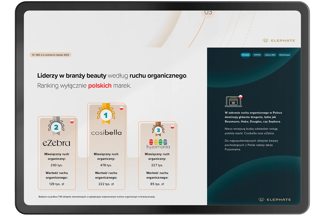This screenshot has height=216, width=325.
Task: Click the silver second-place medal icon
Action: [56, 126]
